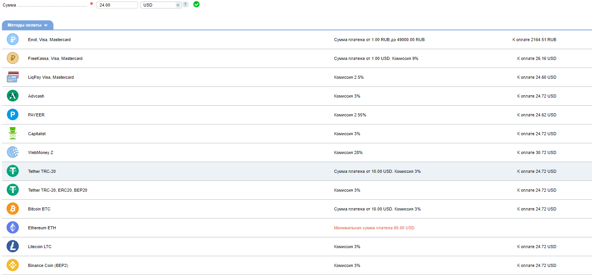The image size is (592, 275).
Task: Click the Litecoin LTC icon
Action: point(13,246)
